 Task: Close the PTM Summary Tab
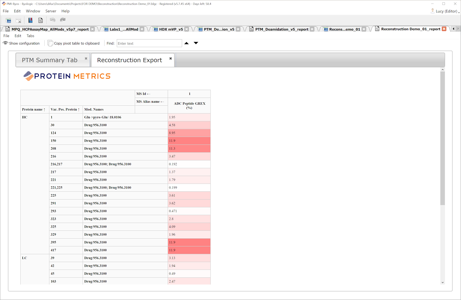click(86, 59)
